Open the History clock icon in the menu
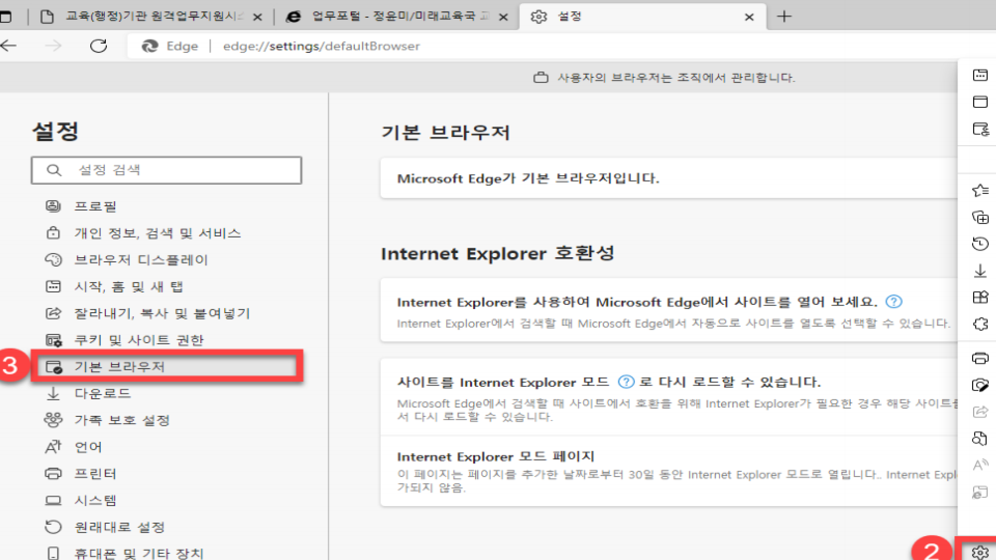996x560 pixels. [980, 244]
